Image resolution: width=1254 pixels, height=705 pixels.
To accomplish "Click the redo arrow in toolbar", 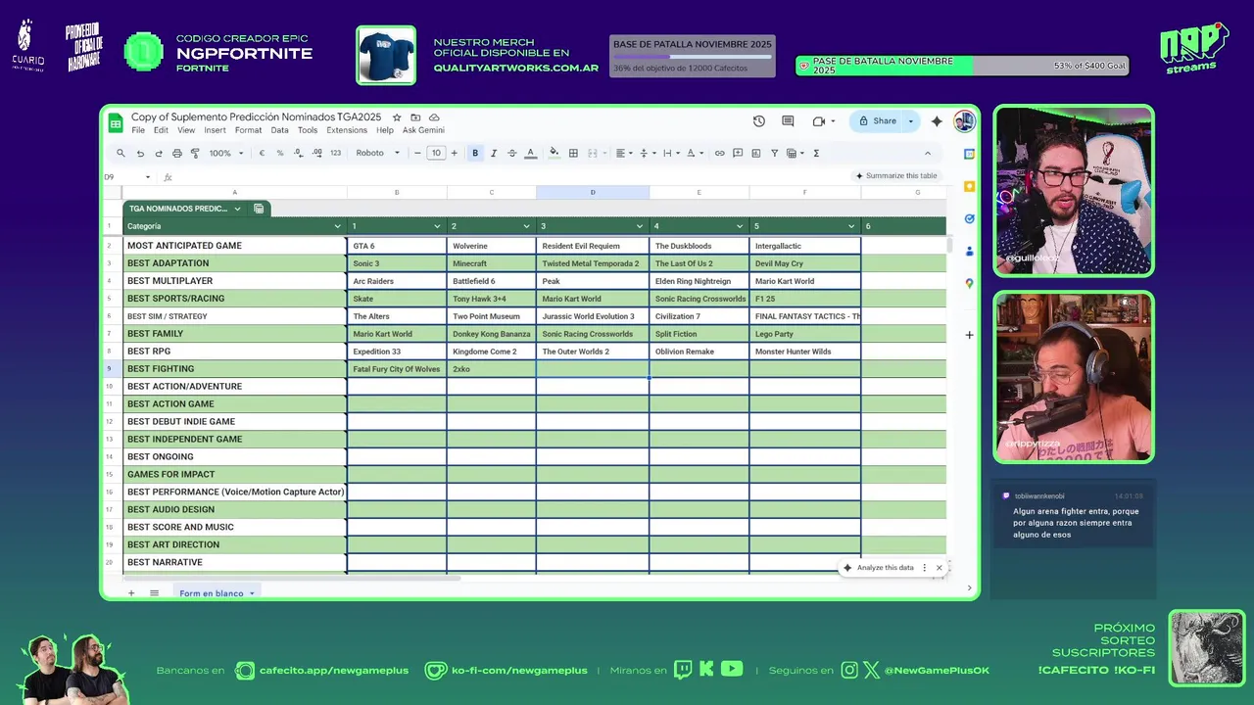I will [x=159, y=153].
